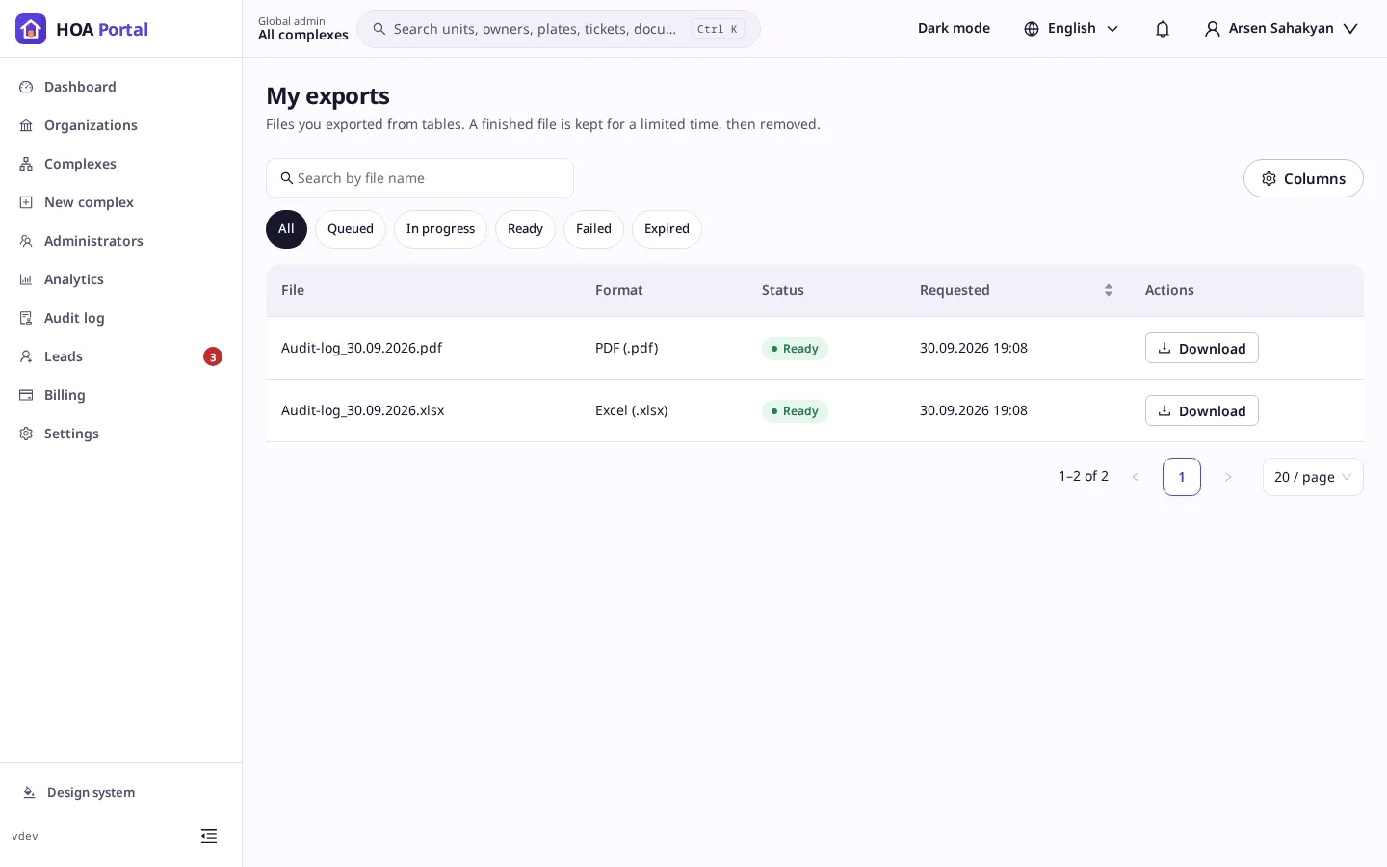Click the Ready status of the pdf row
The image size is (1387, 867).
[795, 349]
